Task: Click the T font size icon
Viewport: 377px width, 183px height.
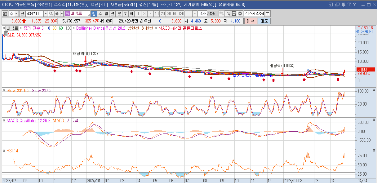Action: pos(349,4)
